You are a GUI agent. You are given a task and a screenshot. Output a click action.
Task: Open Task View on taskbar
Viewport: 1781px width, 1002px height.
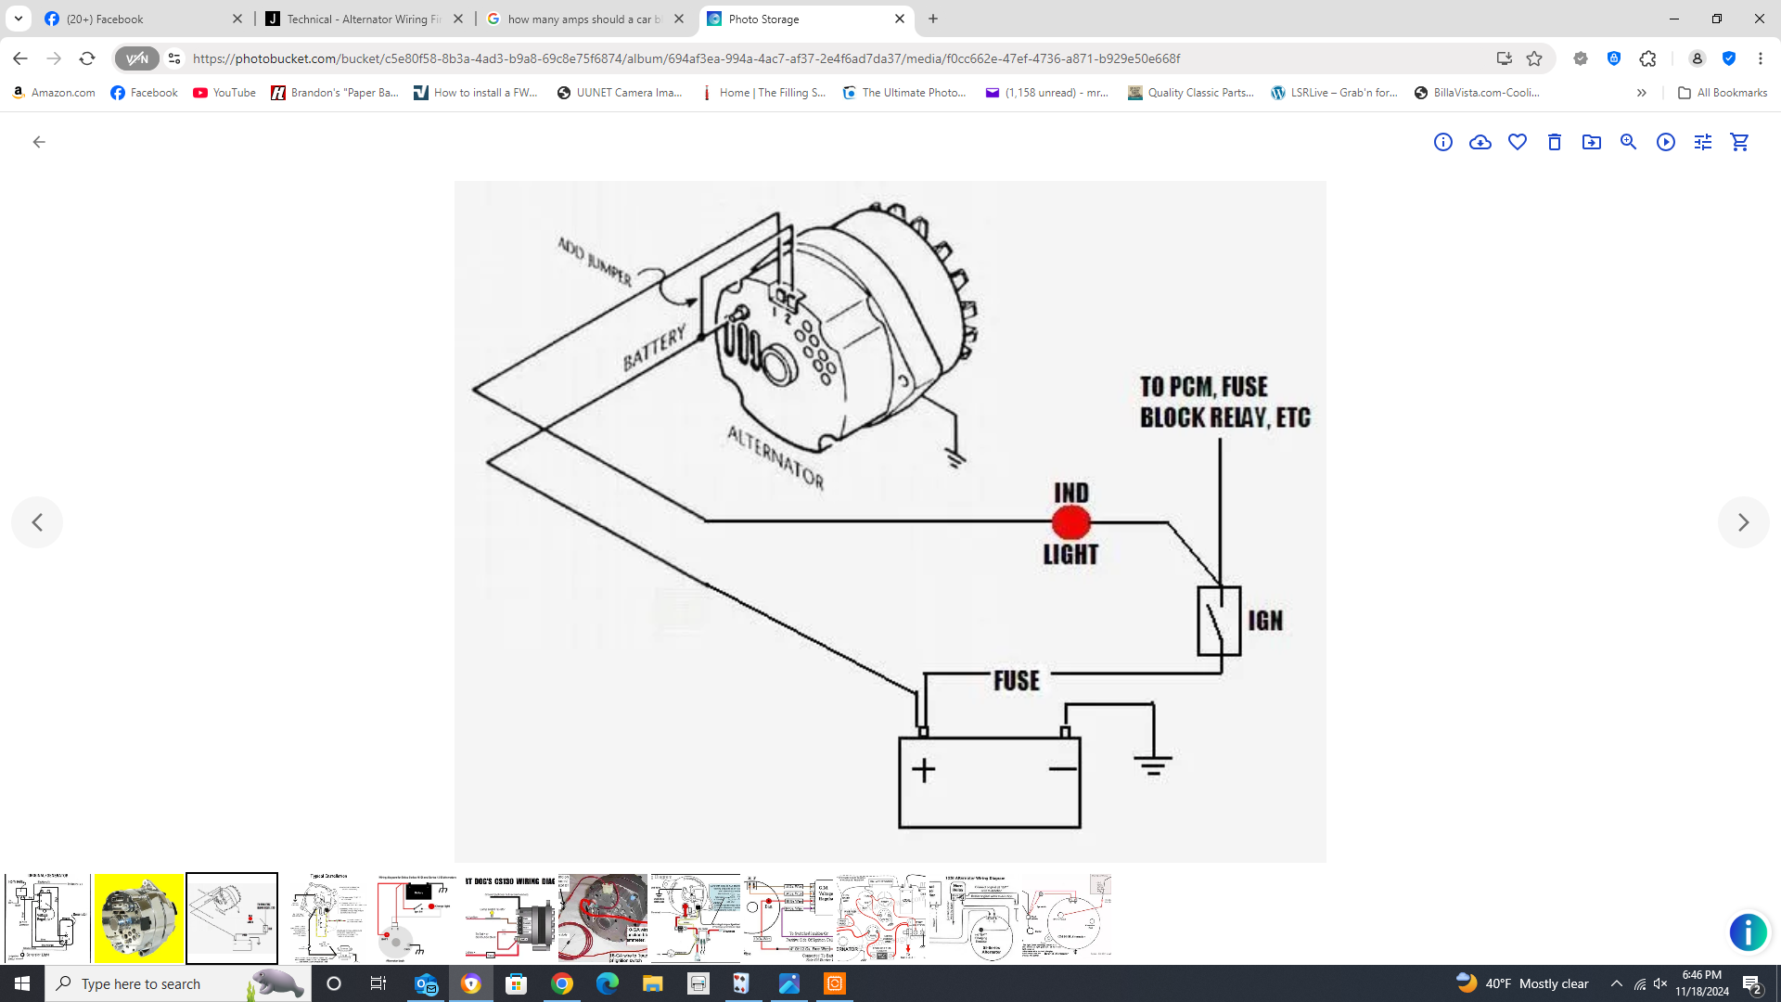click(378, 983)
